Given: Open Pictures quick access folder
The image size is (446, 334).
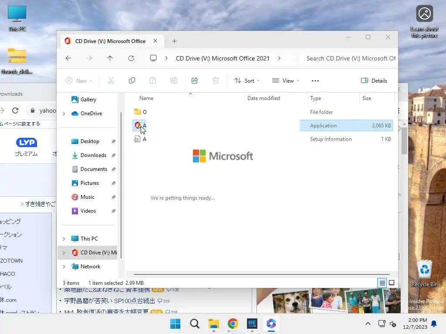Looking at the screenshot, I should [90, 183].
